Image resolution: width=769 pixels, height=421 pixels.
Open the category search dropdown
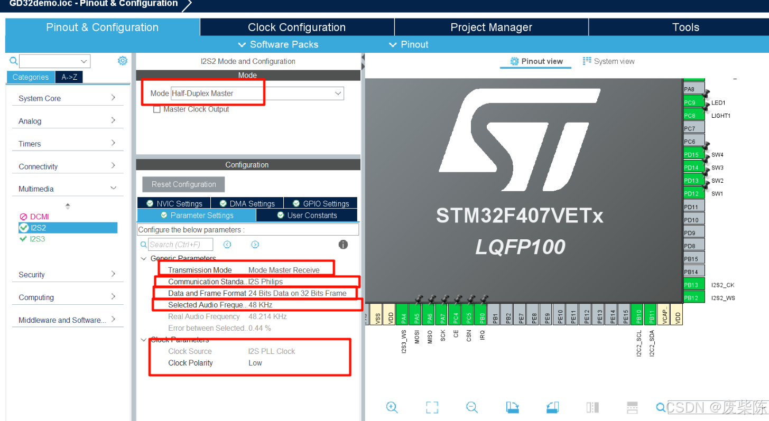tap(55, 61)
